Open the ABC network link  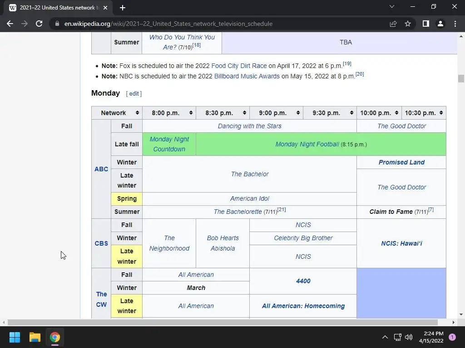[x=101, y=169]
